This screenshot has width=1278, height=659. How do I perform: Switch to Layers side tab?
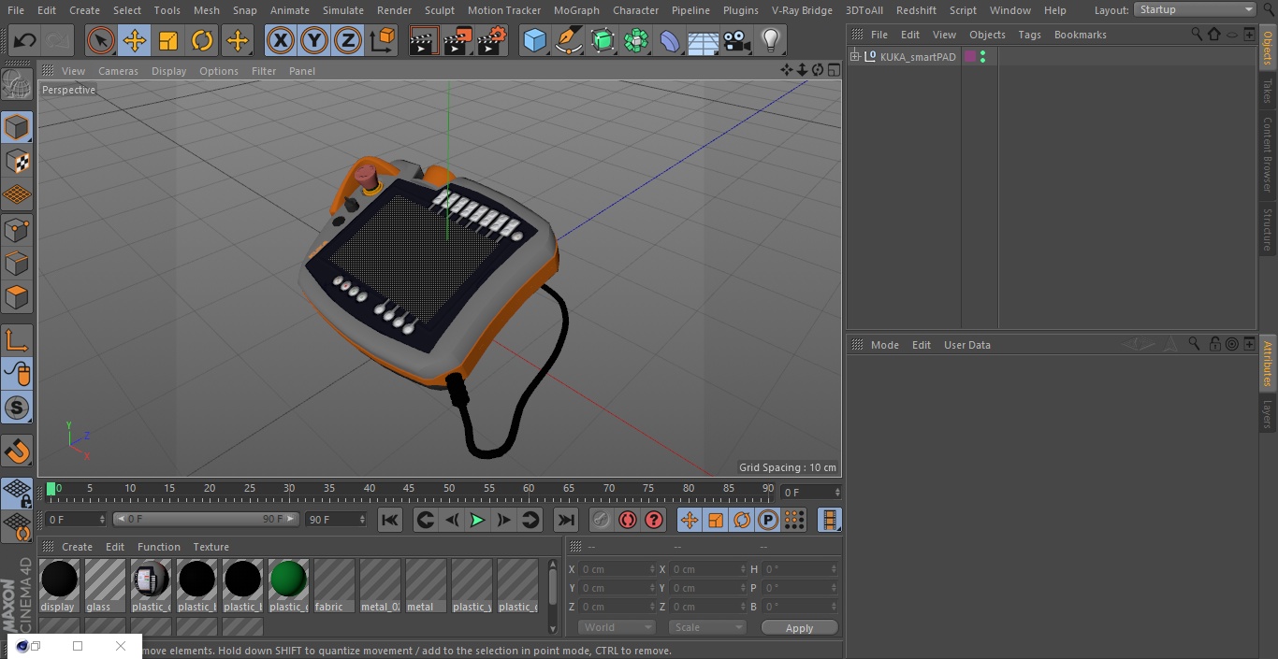1268,413
